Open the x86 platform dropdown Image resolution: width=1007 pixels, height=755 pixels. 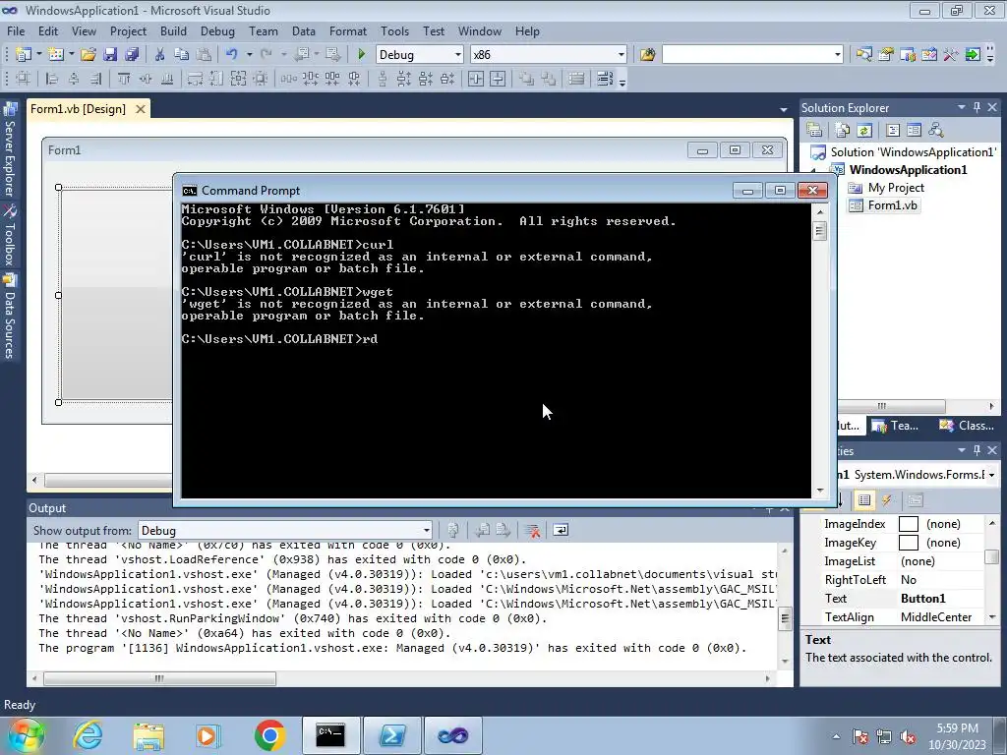[x=621, y=55]
